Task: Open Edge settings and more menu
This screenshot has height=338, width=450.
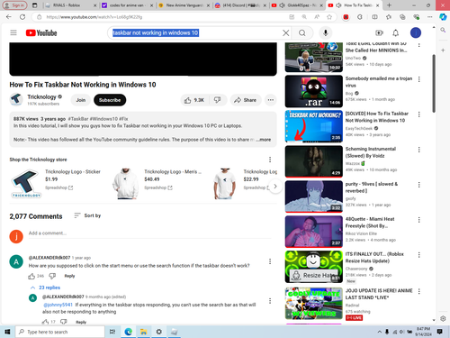Action: [x=430, y=17]
